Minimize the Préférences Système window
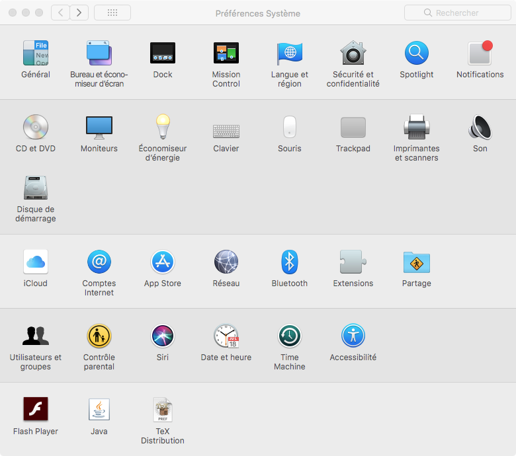Image resolution: width=516 pixels, height=456 pixels. pyautogui.click(x=26, y=13)
